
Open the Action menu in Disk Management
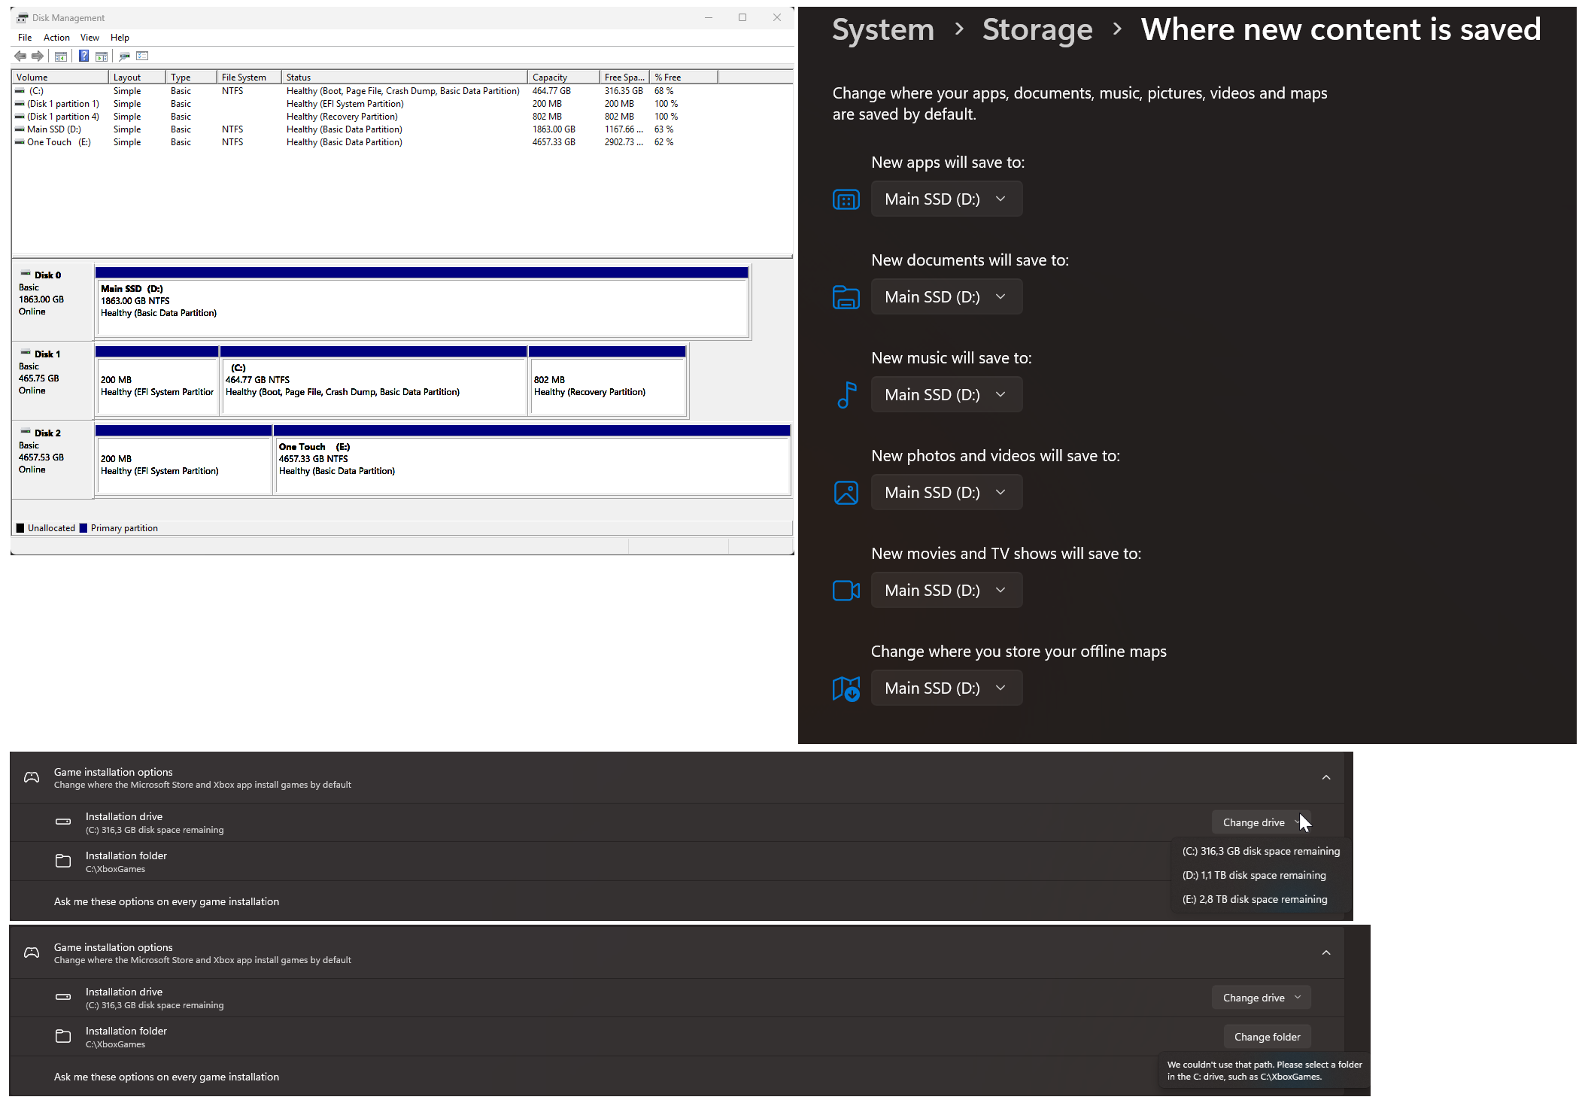(x=56, y=37)
